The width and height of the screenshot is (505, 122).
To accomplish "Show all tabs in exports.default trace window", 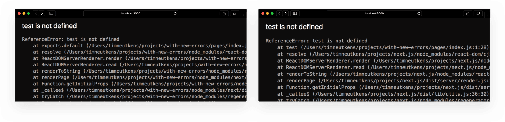I will tap(235, 13).
